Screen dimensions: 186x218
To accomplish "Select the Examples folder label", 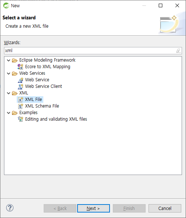I will 28,113.
